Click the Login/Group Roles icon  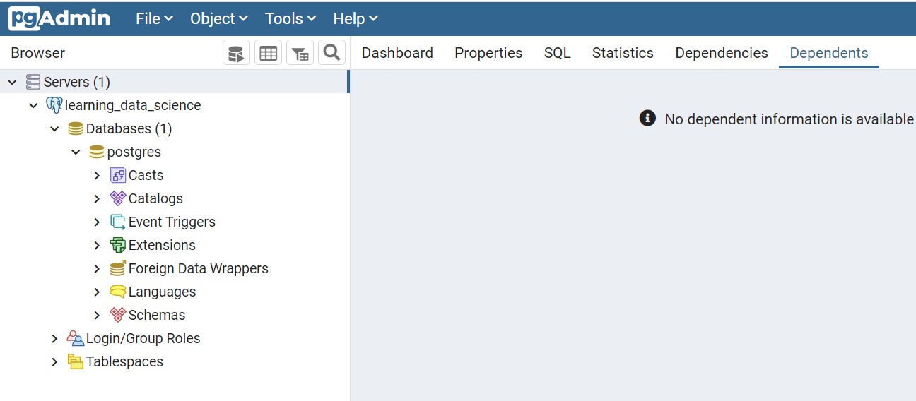(75, 338)
